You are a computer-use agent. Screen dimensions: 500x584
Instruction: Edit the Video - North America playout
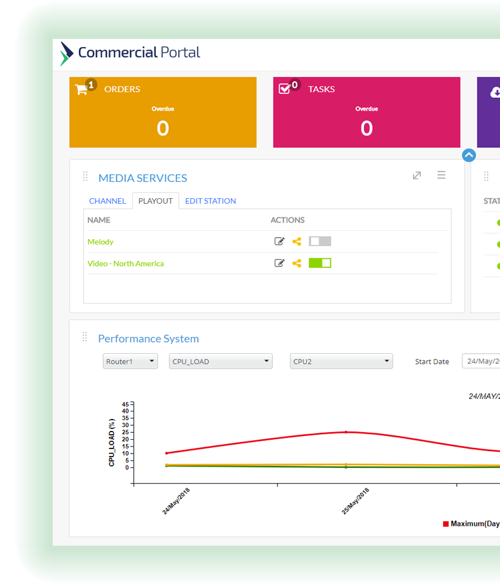[x=279, y=263]
